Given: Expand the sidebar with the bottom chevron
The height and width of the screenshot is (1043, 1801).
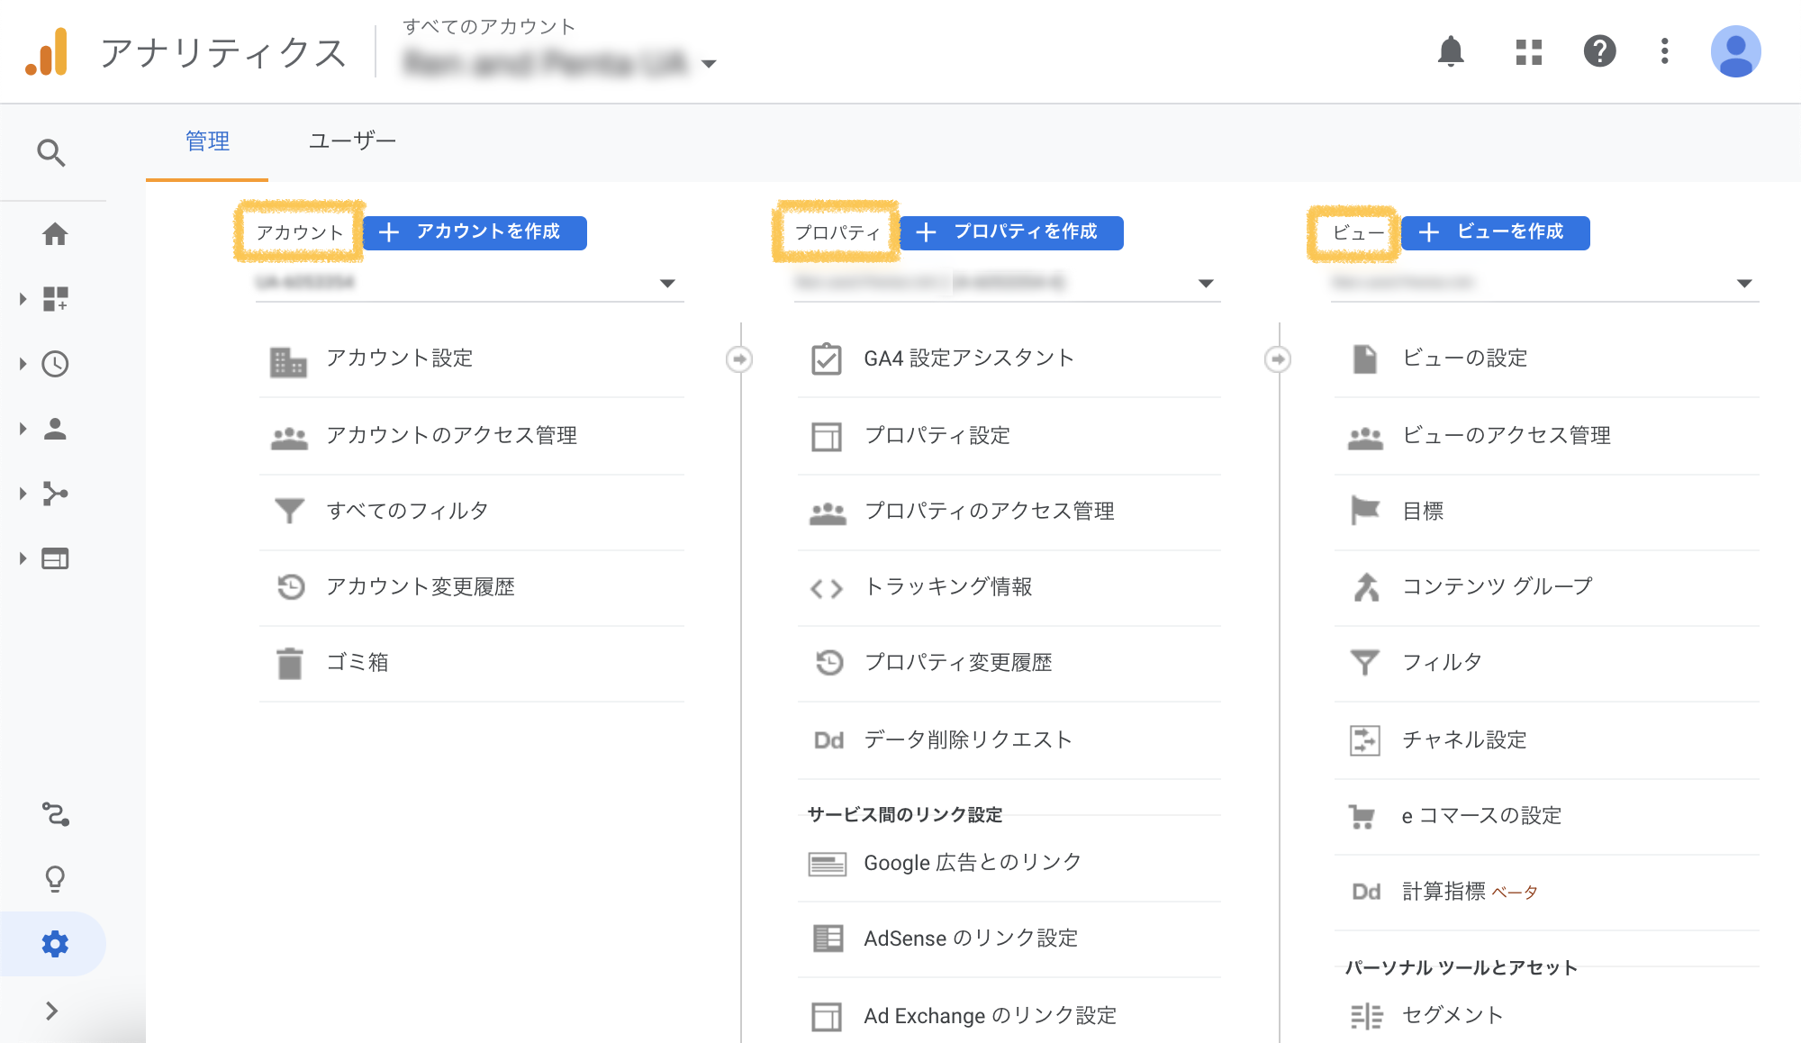Looking at the screenshot, I should point(51,1011).
